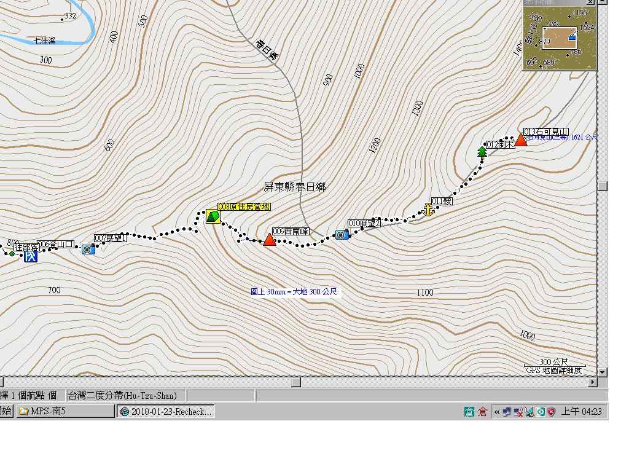Switch to 2010-01-23-Recheck taskbar window
629x472 pixels.
[x=166, y=412]
